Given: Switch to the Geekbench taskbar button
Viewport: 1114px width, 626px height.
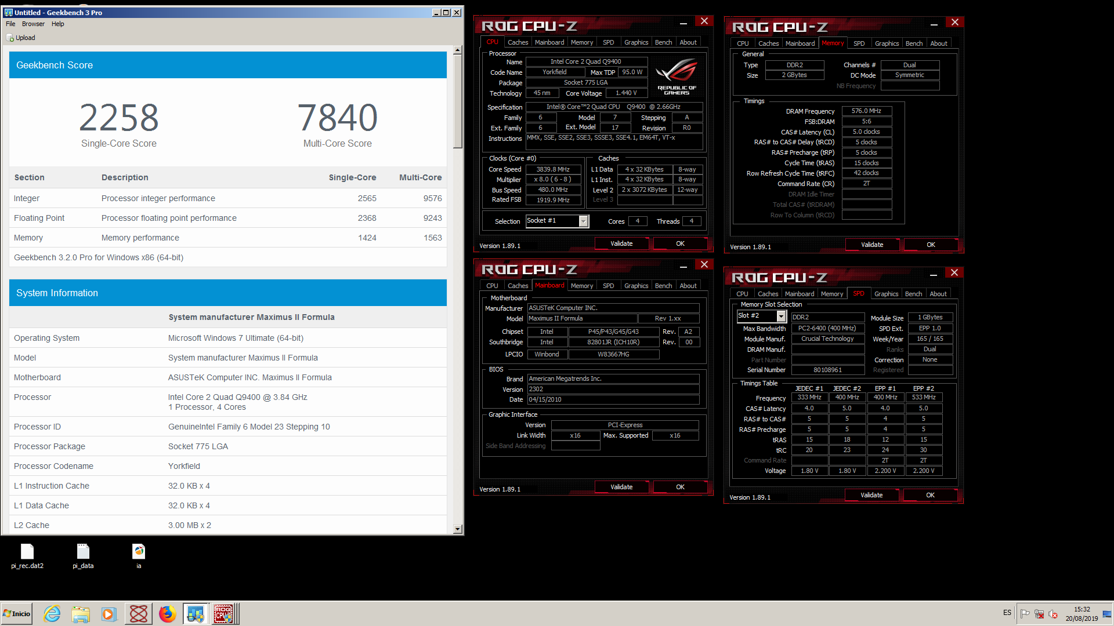Looking at the screenshot, I should tap(196, 614).
